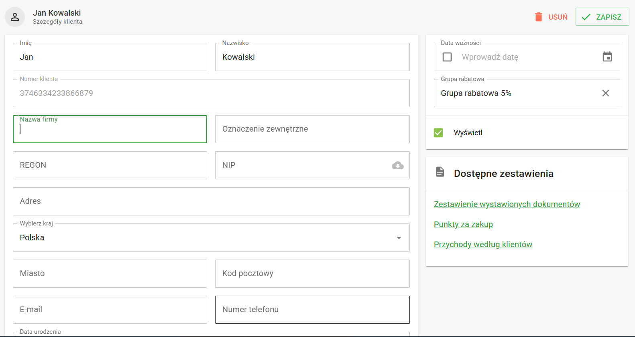Screen dimensions: 635x337
Task: Click the cloud download icon in NIP field
Action: [x=397, y=165]
